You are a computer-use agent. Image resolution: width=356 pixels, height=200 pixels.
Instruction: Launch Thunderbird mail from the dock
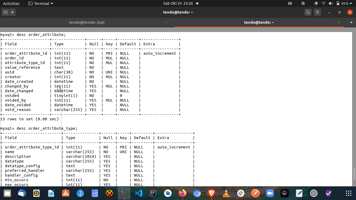(22, 193)
